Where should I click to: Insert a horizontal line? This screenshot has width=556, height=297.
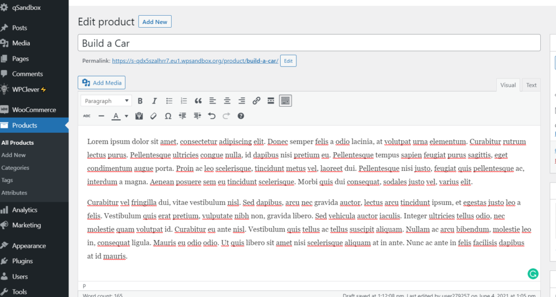[101, 116]
